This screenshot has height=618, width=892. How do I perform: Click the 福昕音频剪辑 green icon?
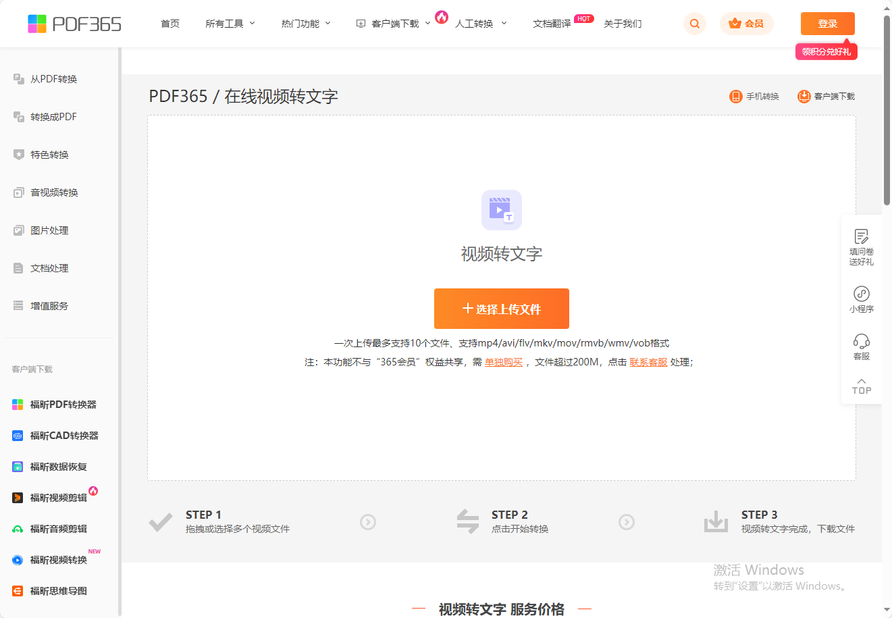click(x=18, y=529)
